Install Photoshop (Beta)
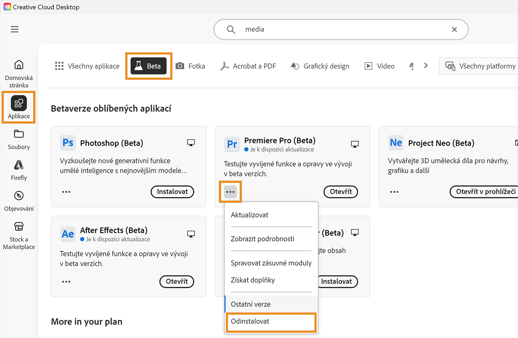This screenshot has width=518, height=338. coord(172,192)
